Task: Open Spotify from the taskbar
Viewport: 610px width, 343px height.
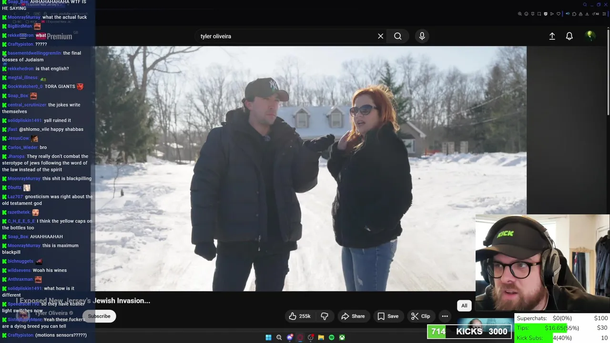Action: click(331, 337)
